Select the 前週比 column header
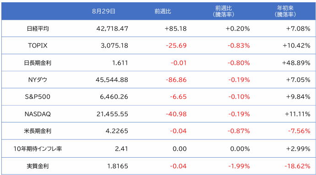316x175 pixels. point(163,11)
